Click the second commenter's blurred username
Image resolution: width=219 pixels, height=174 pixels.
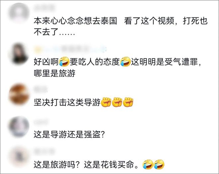(x=70, y=49)
